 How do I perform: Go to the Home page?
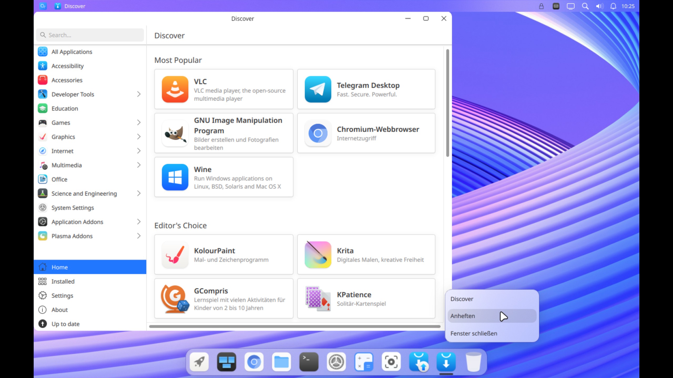pyautogui.click(x=90, y=267)
